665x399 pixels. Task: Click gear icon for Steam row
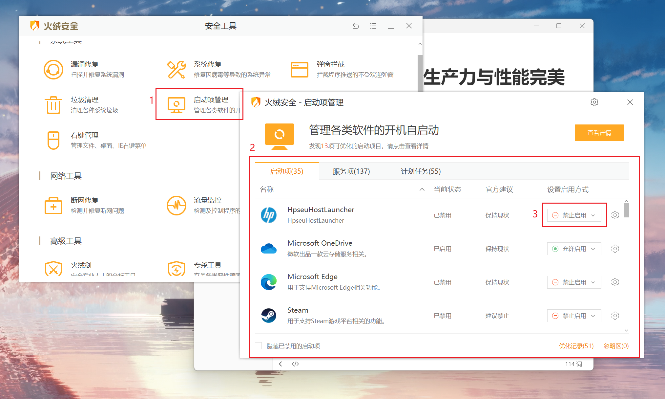click(x=615, y=316)
